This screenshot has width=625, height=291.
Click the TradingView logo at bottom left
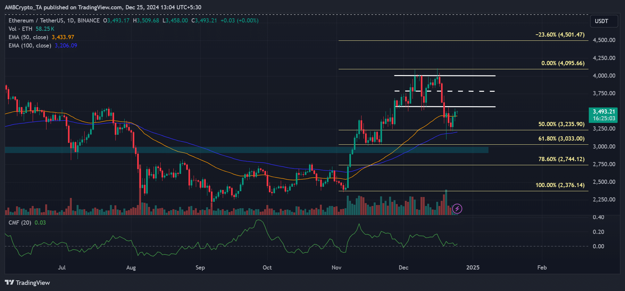27,283
